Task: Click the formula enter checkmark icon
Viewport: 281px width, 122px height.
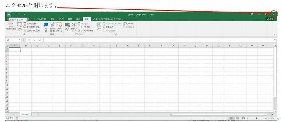Action: pyautogui.click(x=35, y=40)
